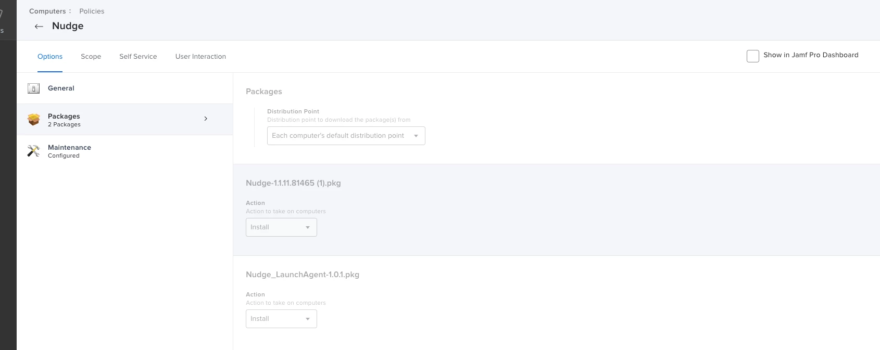Click 'Show in Jamf Pro Dashboard' label
This screenshot has width=880, height=350.
[x=811, y=55]
